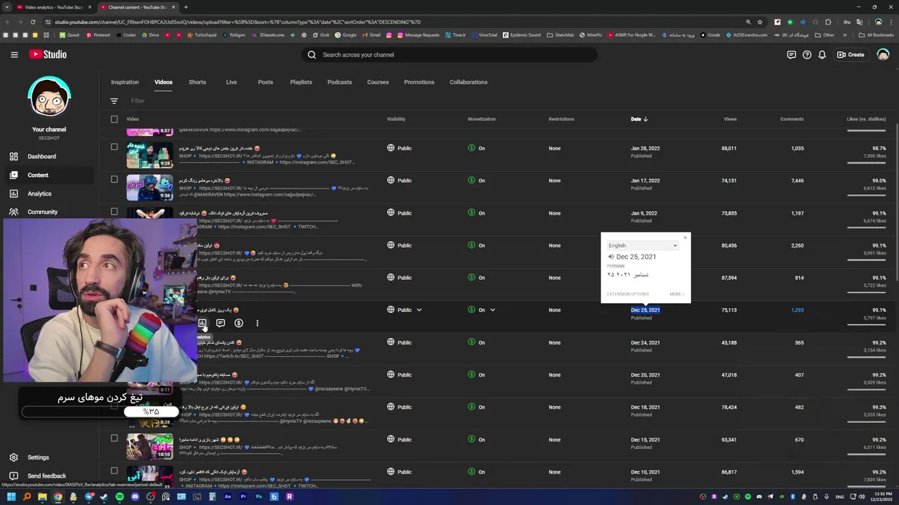Open the Help question mark icon
The width and height of the screenshot is (899, 505).
807,55
